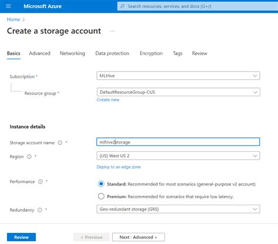278x244 pixels.
Task: Click the Create a storage account title
Action: (x=54, y=31)
